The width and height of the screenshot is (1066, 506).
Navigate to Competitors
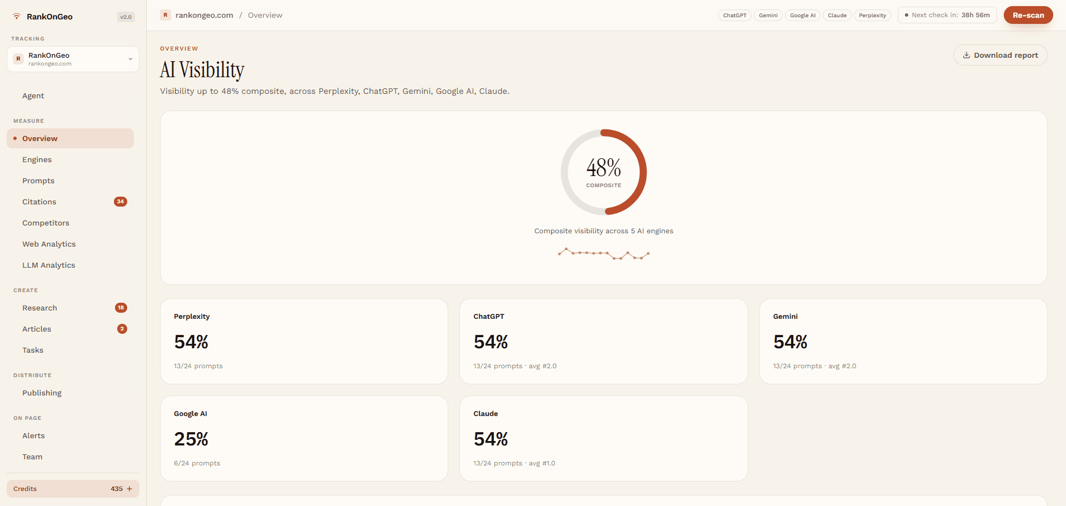pyautogui.click(x=70, y=223)
